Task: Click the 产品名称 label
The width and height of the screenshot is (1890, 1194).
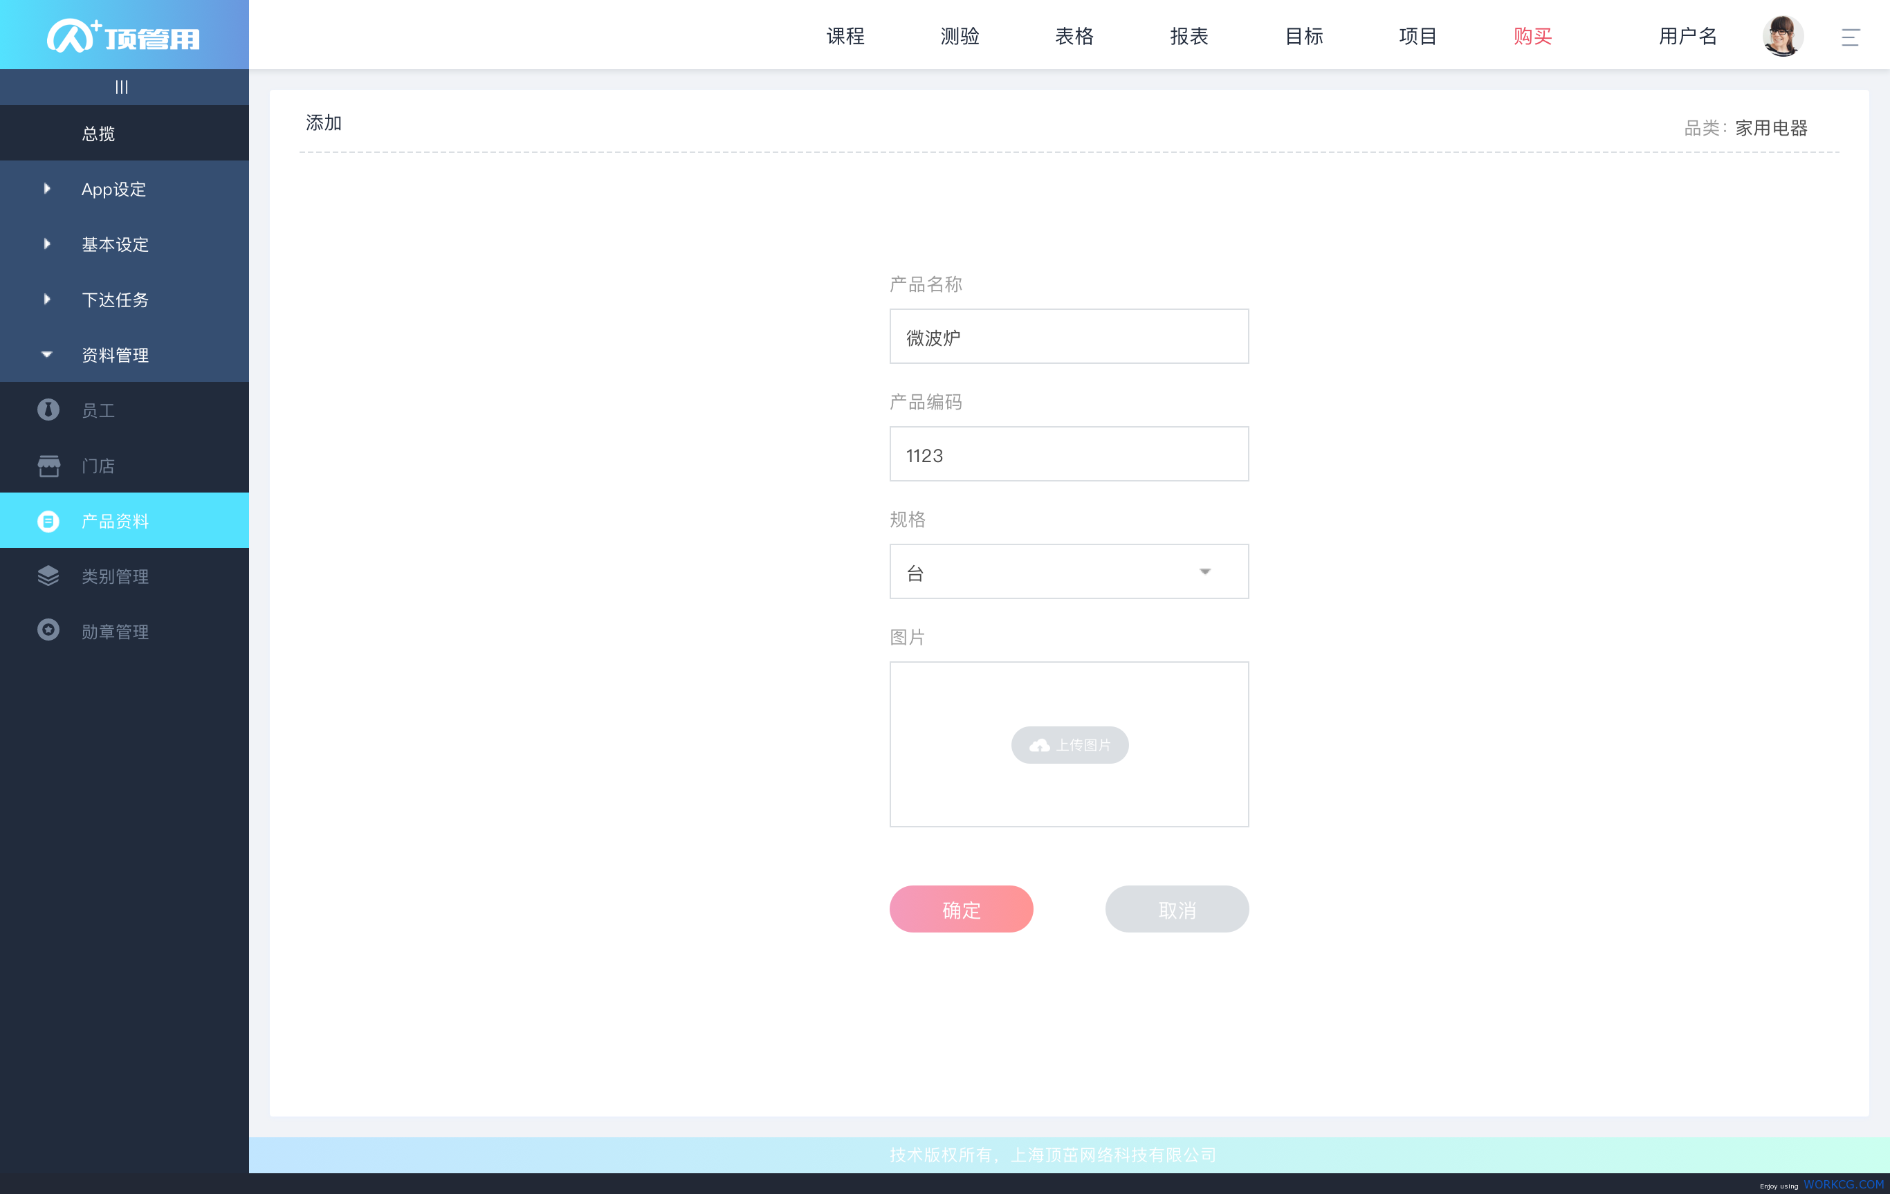Action: pos(926,284)
